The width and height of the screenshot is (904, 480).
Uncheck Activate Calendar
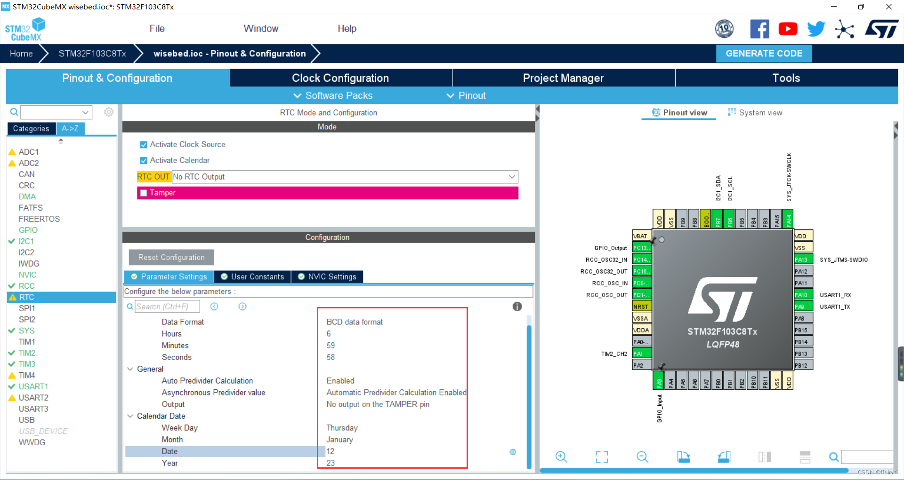pos(144,161)
